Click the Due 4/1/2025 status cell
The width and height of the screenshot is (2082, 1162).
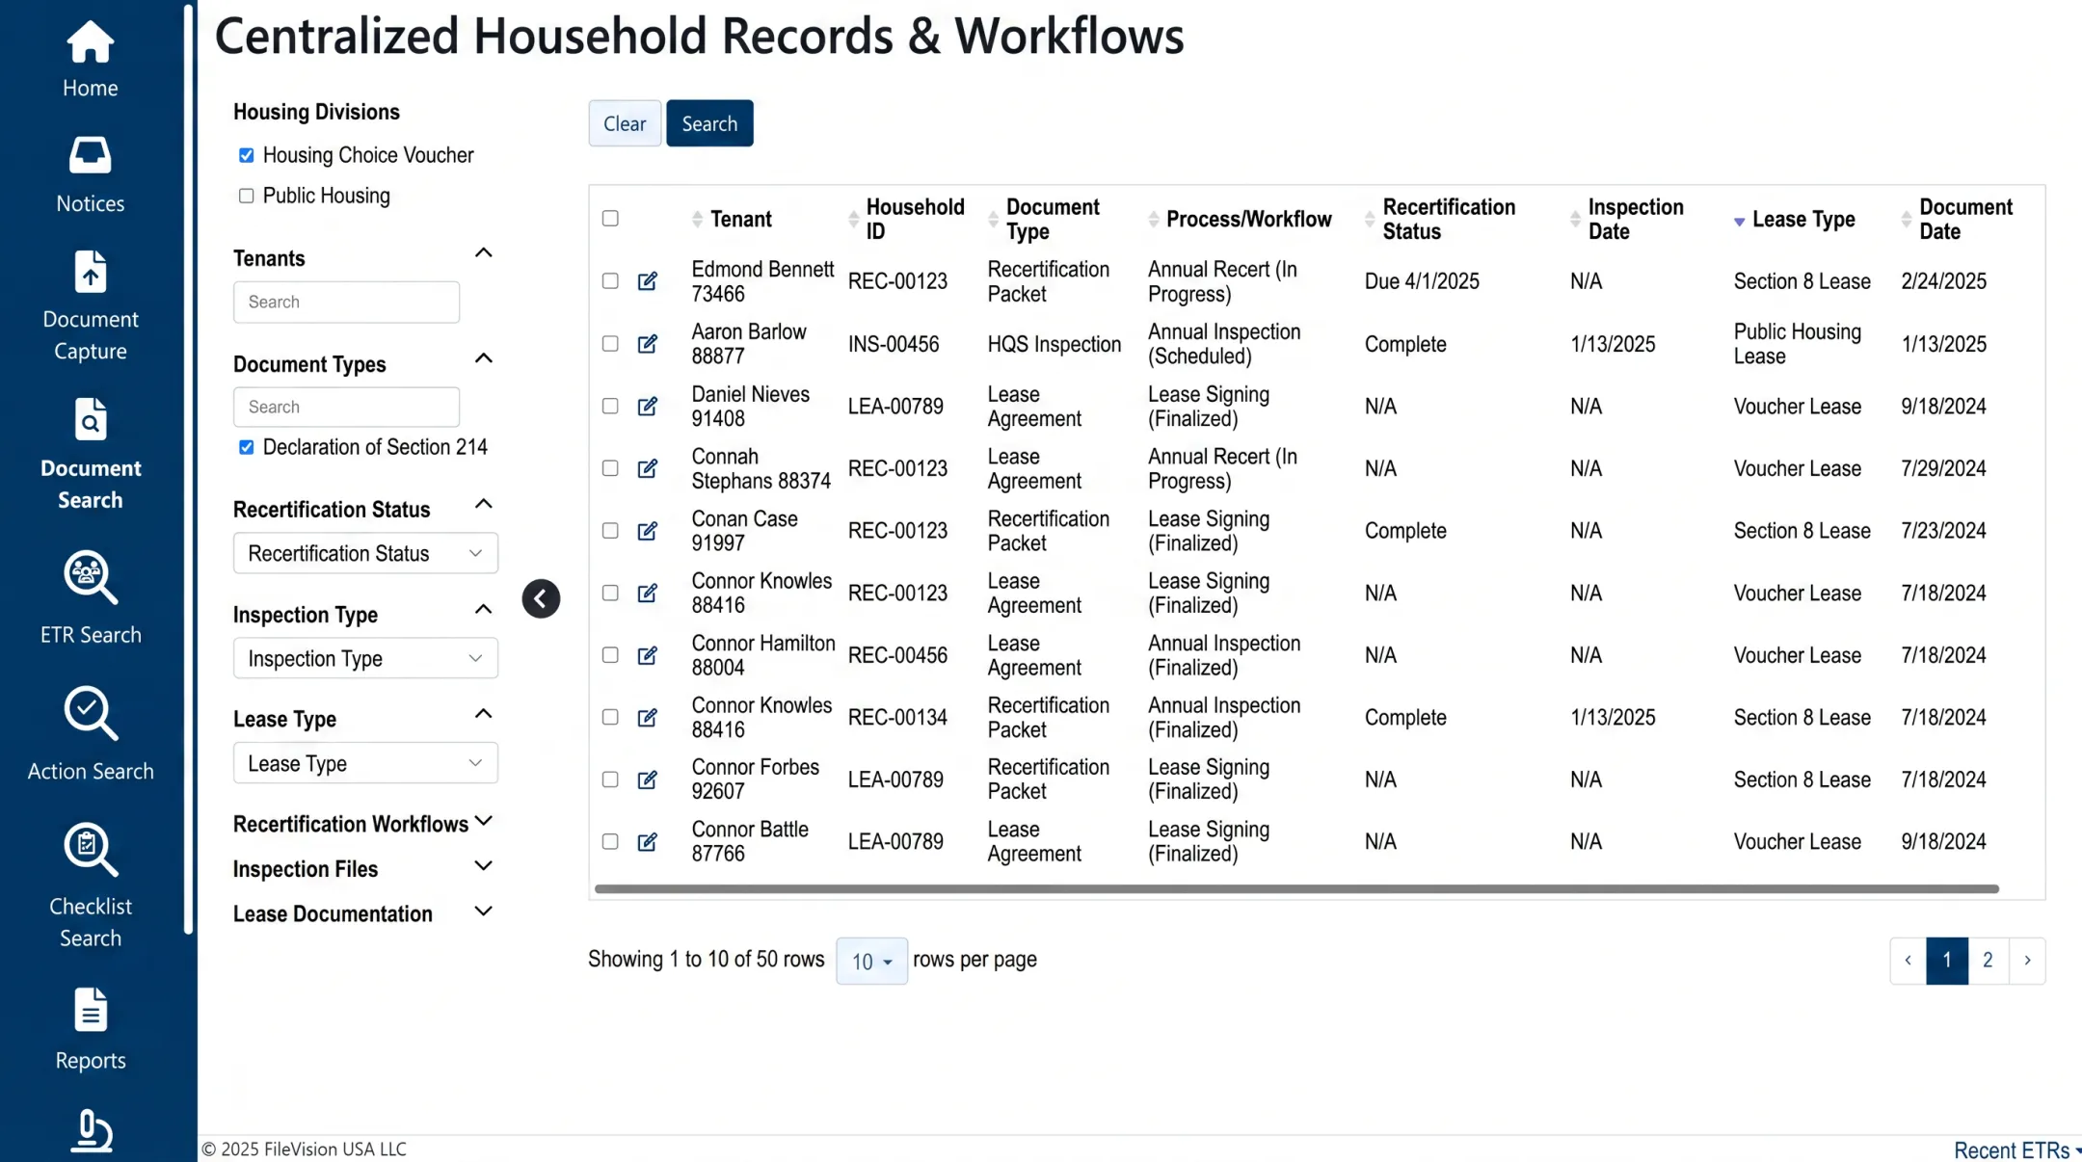[1422, 281]
